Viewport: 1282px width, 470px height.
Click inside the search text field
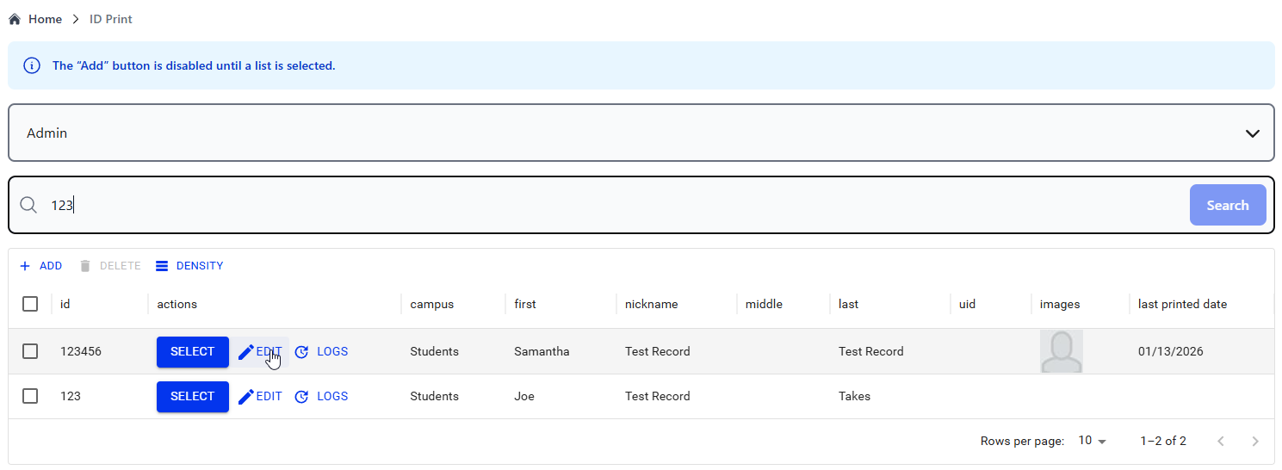click(x=615, y=205)
